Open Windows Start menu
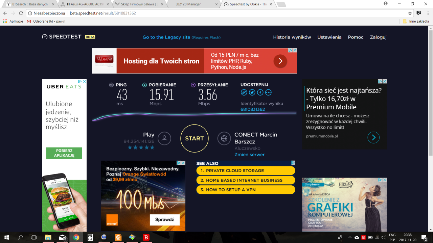Image resolution: width=433 pixels, height=243 pixels. point(6,237)
